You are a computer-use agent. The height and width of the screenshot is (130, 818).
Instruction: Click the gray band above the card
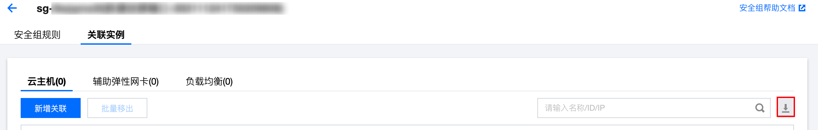coord(409,51)
